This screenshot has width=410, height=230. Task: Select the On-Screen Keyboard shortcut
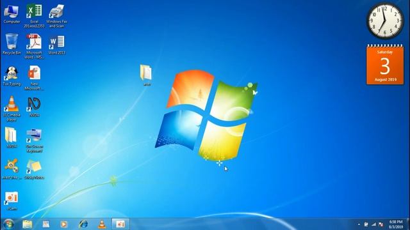click(x=34, y=140)
